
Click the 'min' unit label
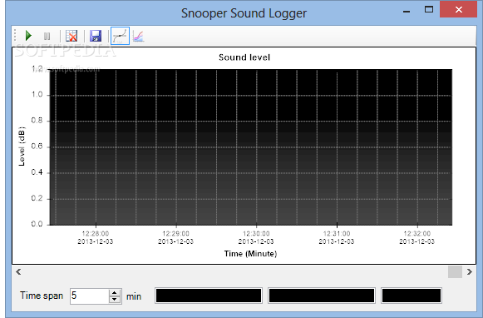134,296
